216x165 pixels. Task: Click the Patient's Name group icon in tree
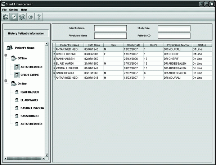(9, 48)
